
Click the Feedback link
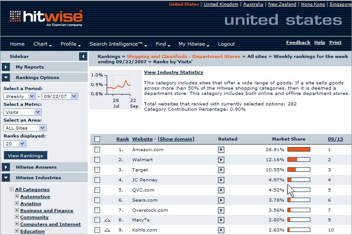click(x=298, y=43)
